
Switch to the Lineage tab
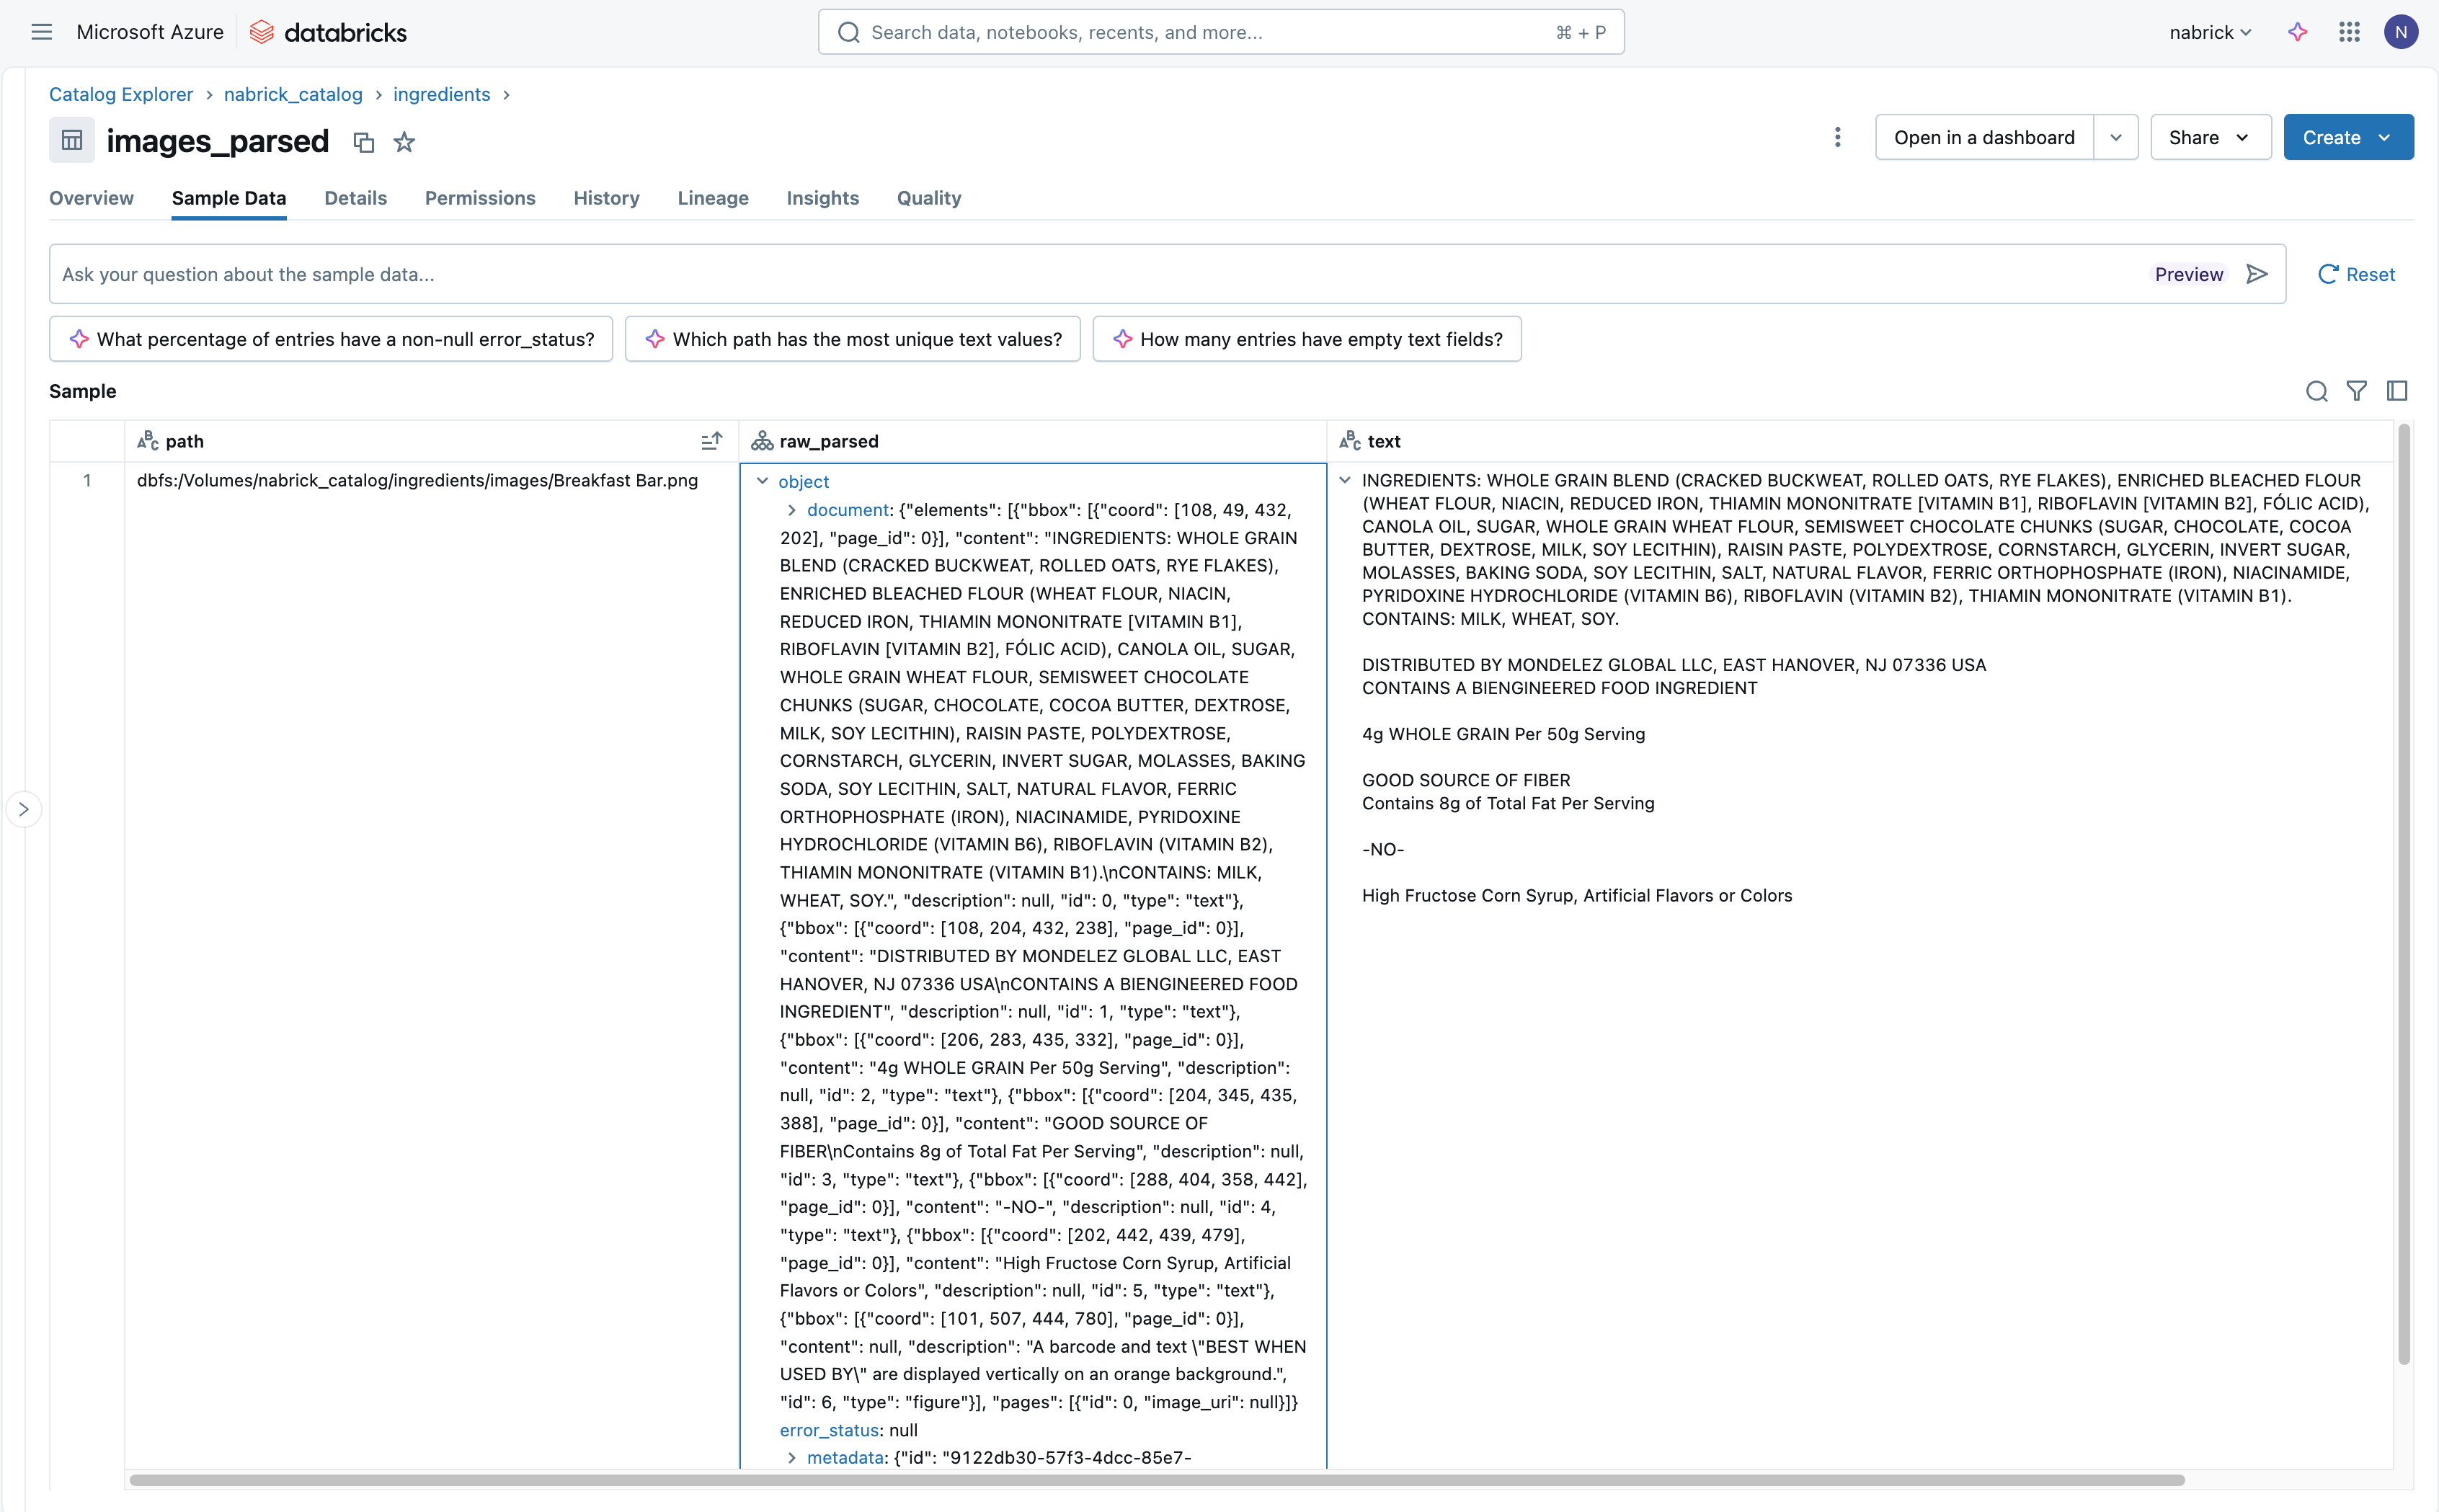712,198
